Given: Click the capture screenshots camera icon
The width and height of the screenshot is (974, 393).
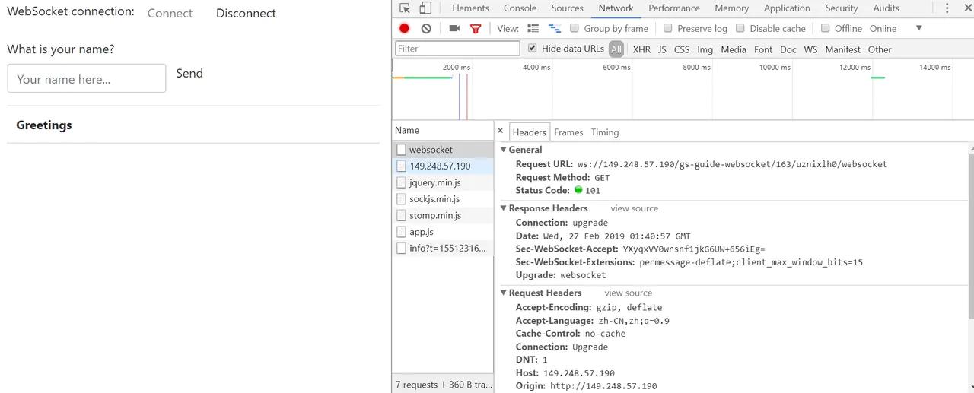Looking at the screenshot, I should click(x=454, y=28).
